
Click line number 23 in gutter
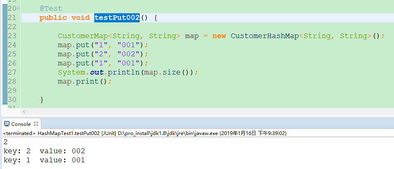[x=12, y=36]
